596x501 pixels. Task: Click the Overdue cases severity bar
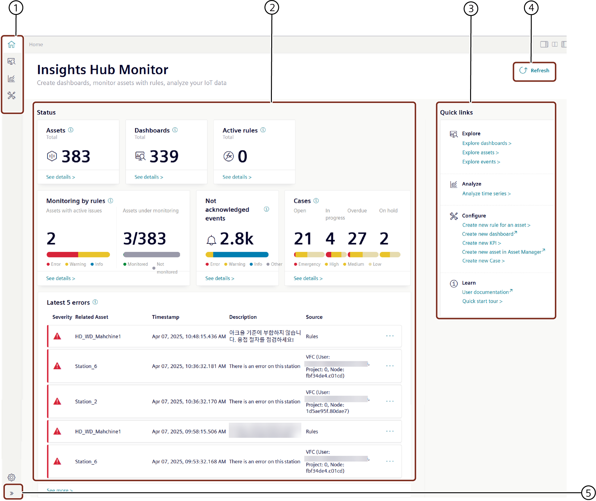coord(363,255)
